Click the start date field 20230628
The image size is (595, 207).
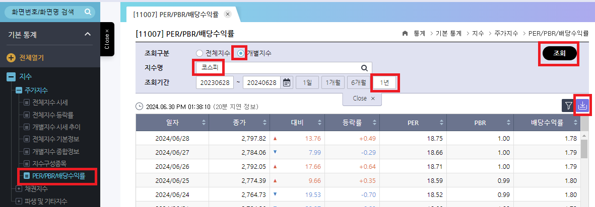click(215, 82)
